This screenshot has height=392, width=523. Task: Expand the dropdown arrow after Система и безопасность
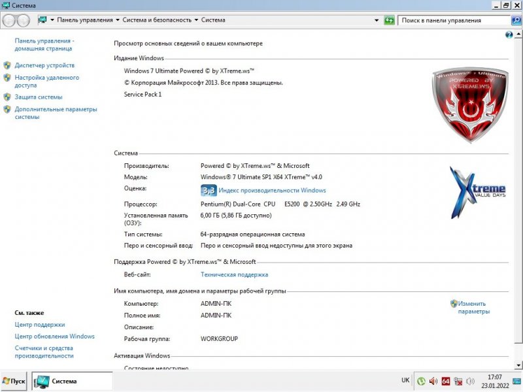(196, 20)
